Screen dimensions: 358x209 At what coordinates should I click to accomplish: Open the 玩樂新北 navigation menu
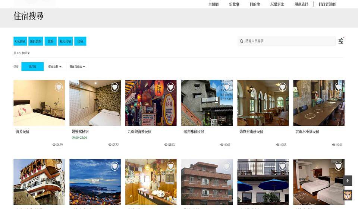pyautogui.click(x=277, y=4)
